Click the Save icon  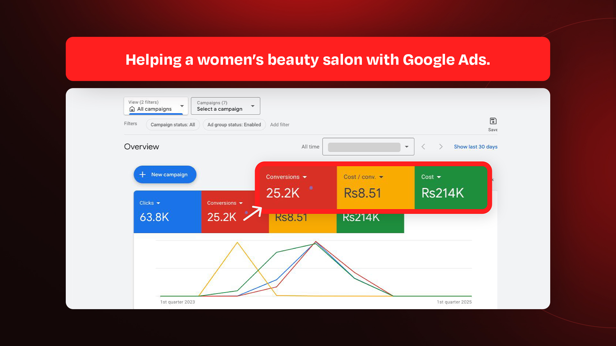(493, 121)
